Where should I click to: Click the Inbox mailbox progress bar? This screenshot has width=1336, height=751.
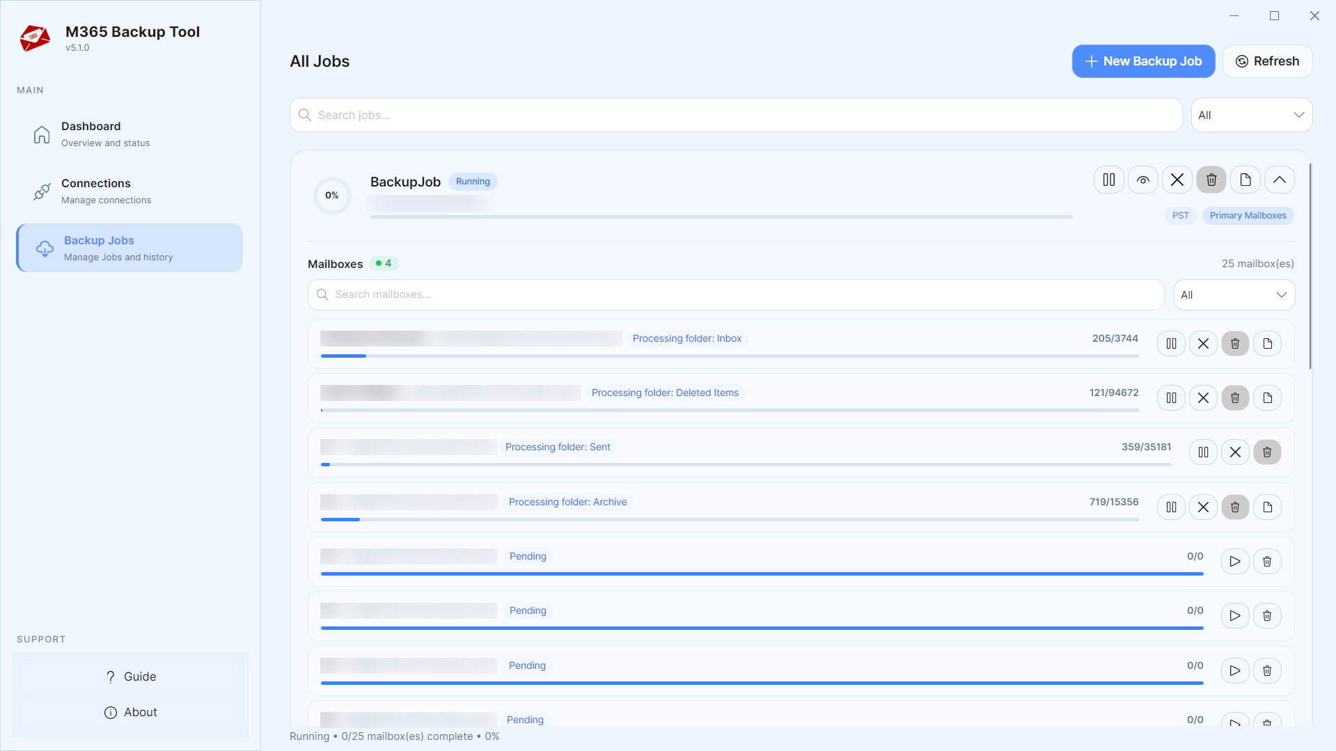click(x=730, y=356)
